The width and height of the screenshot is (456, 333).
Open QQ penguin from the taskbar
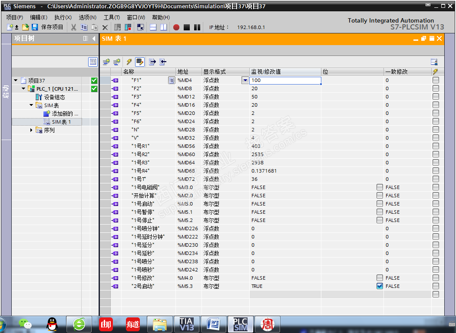click(52, 324)
